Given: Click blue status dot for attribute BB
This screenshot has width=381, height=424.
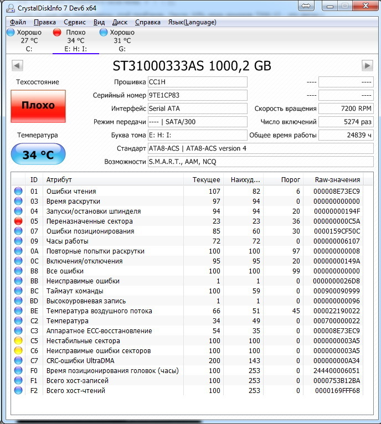Looking at the screenshot, I should [18, 281].
